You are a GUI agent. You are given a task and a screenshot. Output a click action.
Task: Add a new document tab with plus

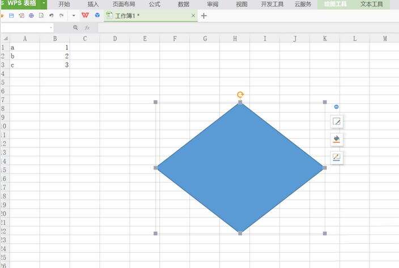pos(203,16)
